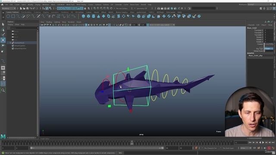
Task: Click the Redo arrow icon
Action: pos(34,8)
